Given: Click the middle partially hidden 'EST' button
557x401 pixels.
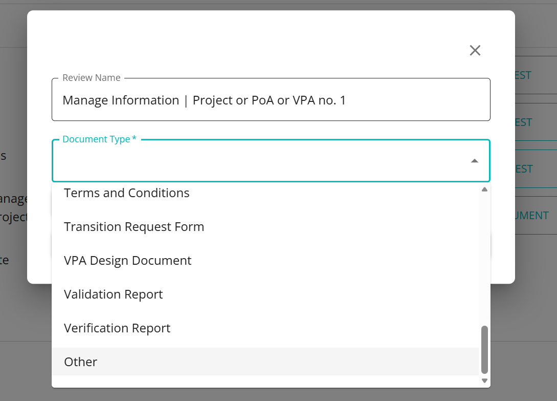Looking at the screenshot, I should click(x=524, y=122).
